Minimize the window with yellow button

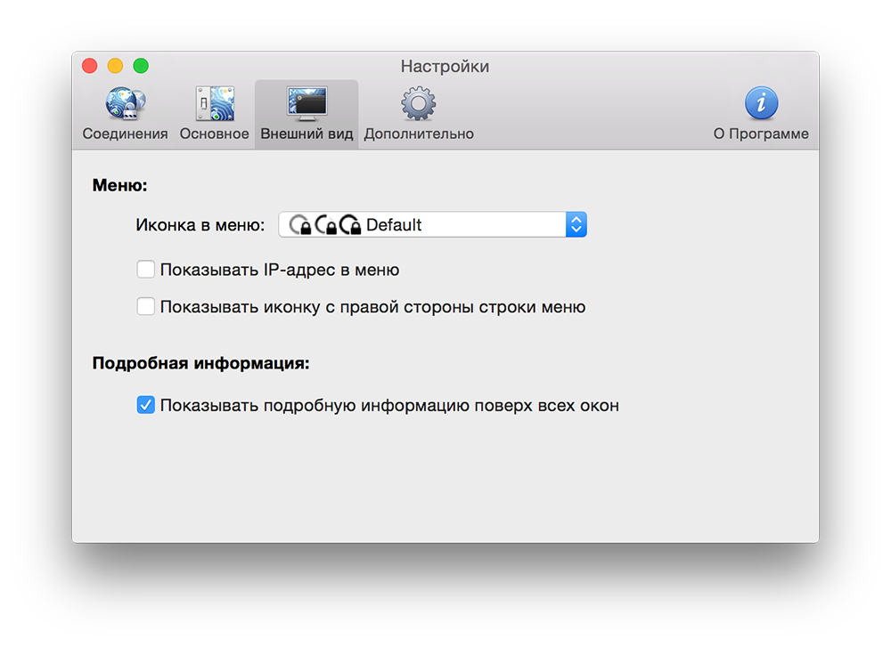[x=115, y=66]
